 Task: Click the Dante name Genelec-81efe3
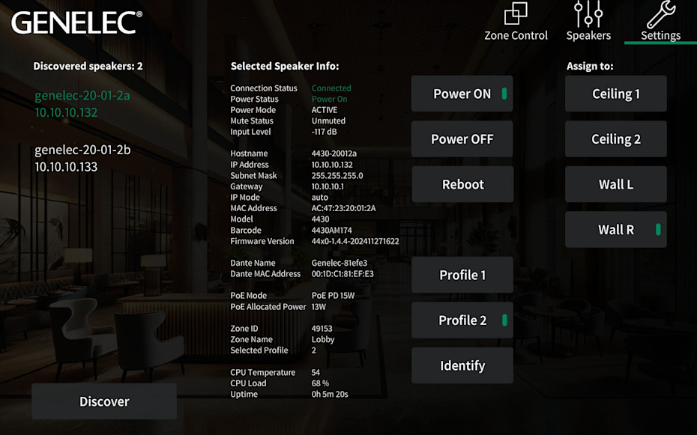340,263
